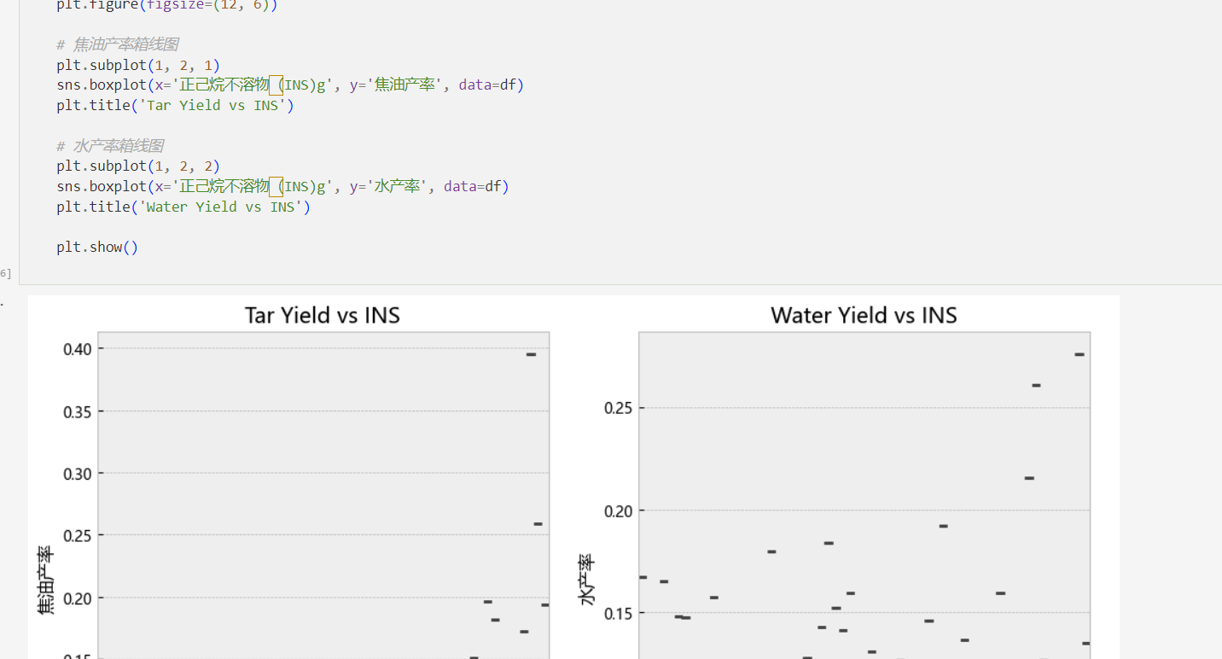The width and height of the screenshot is (1222, 659).
Task: Click the topmost data marker in the Water Yield chart
Action: click(1079, 354)
